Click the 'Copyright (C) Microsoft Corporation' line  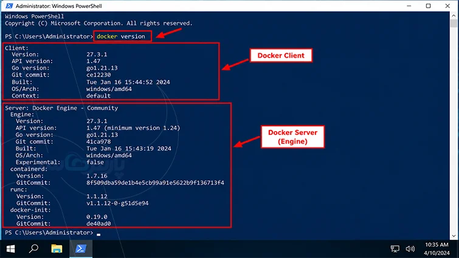coord(98,24)
